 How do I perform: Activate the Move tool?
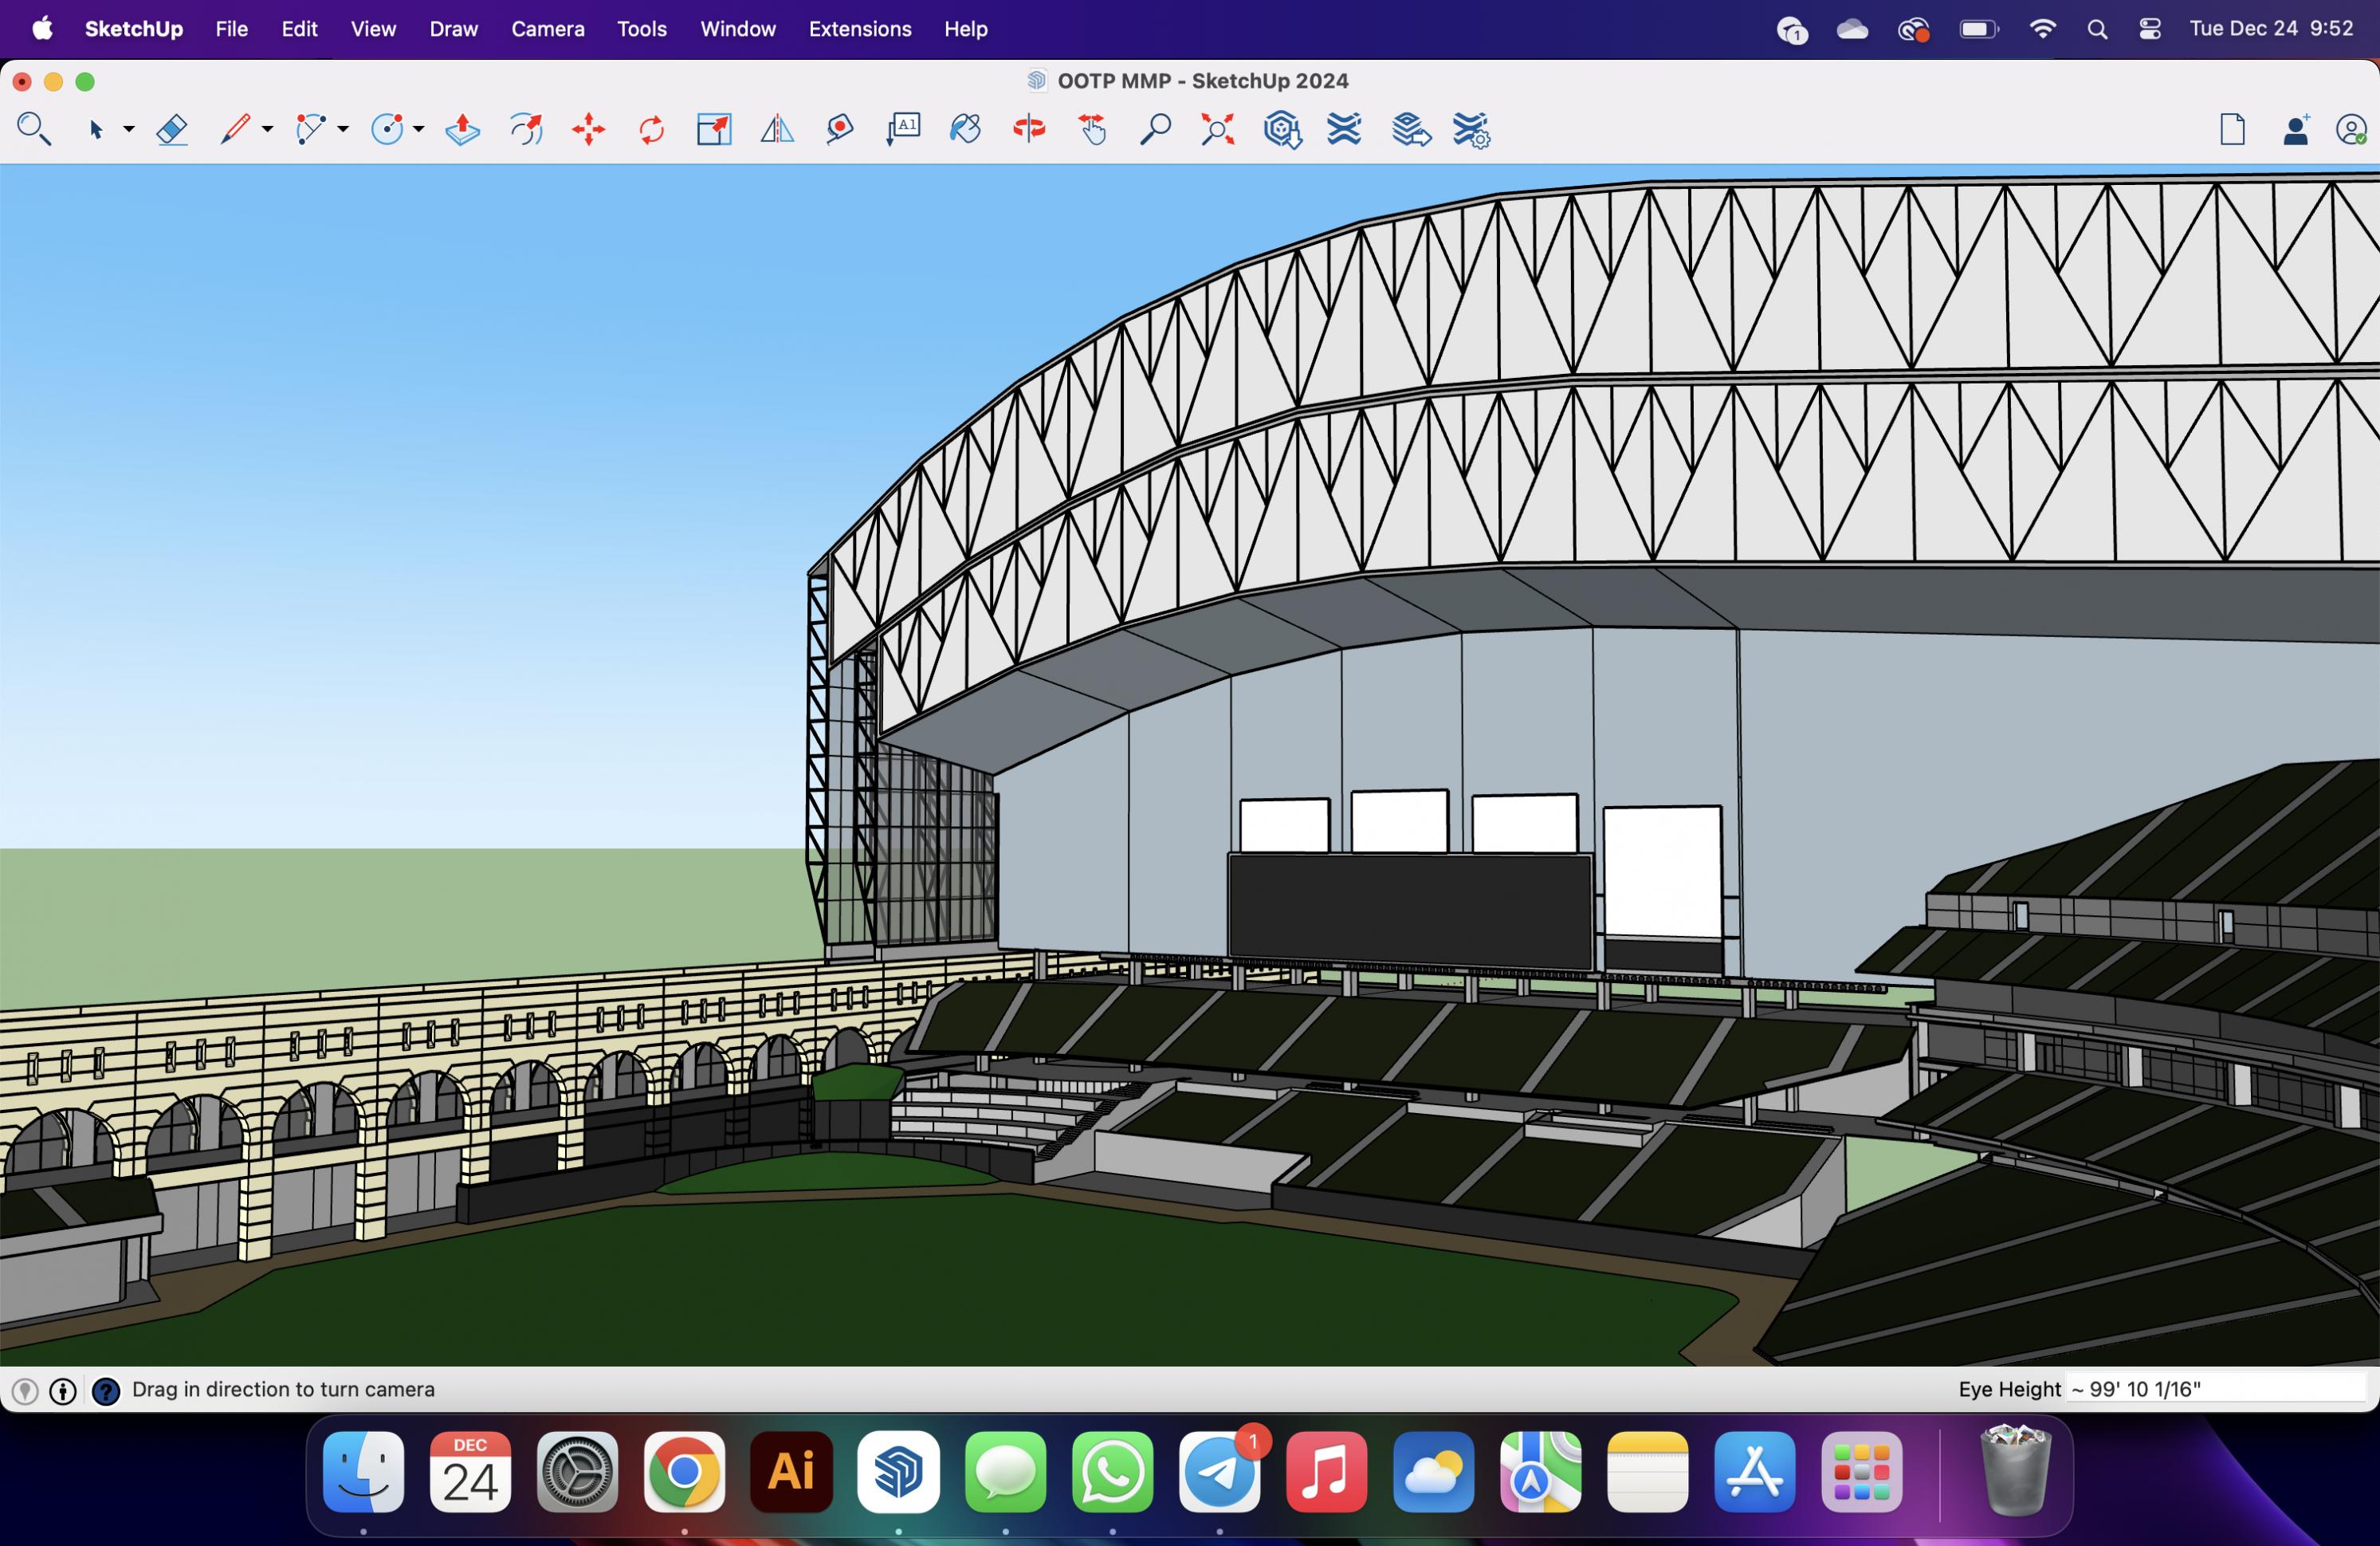click(589, 130)
